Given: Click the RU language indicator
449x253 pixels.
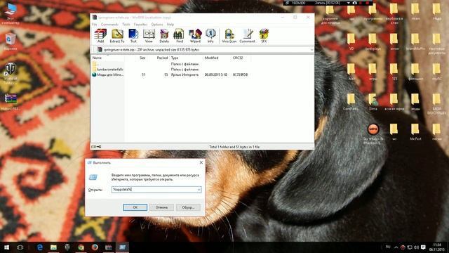Looking at the screenshot, I should click(x=388, y=247).
